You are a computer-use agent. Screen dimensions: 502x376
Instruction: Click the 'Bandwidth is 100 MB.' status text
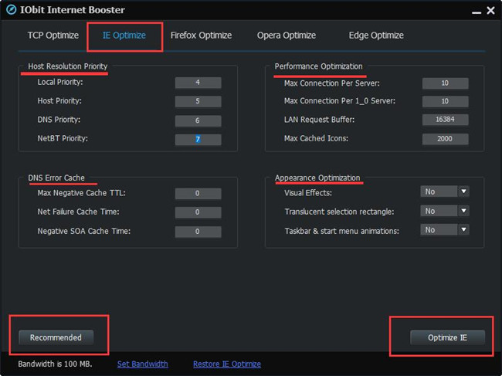pos(55,364)
